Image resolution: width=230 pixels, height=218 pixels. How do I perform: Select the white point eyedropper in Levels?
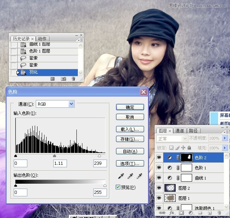[139, 176]
